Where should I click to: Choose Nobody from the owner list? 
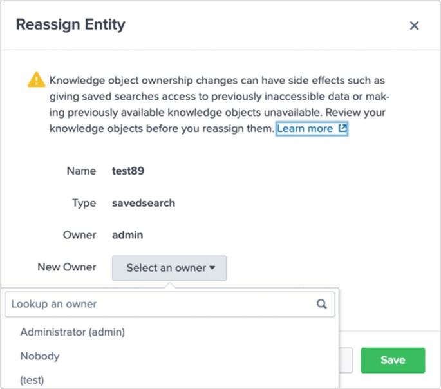(40, 356)
